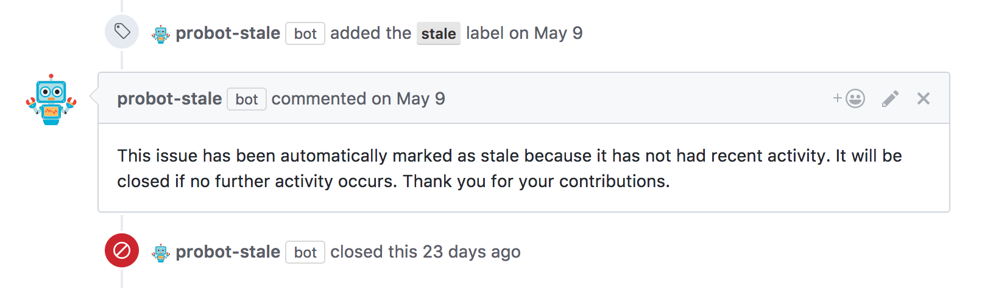This screenshot has height=288, width=993.
Task: Open the large probot-stale robot avatar
Action: point(51,100)
